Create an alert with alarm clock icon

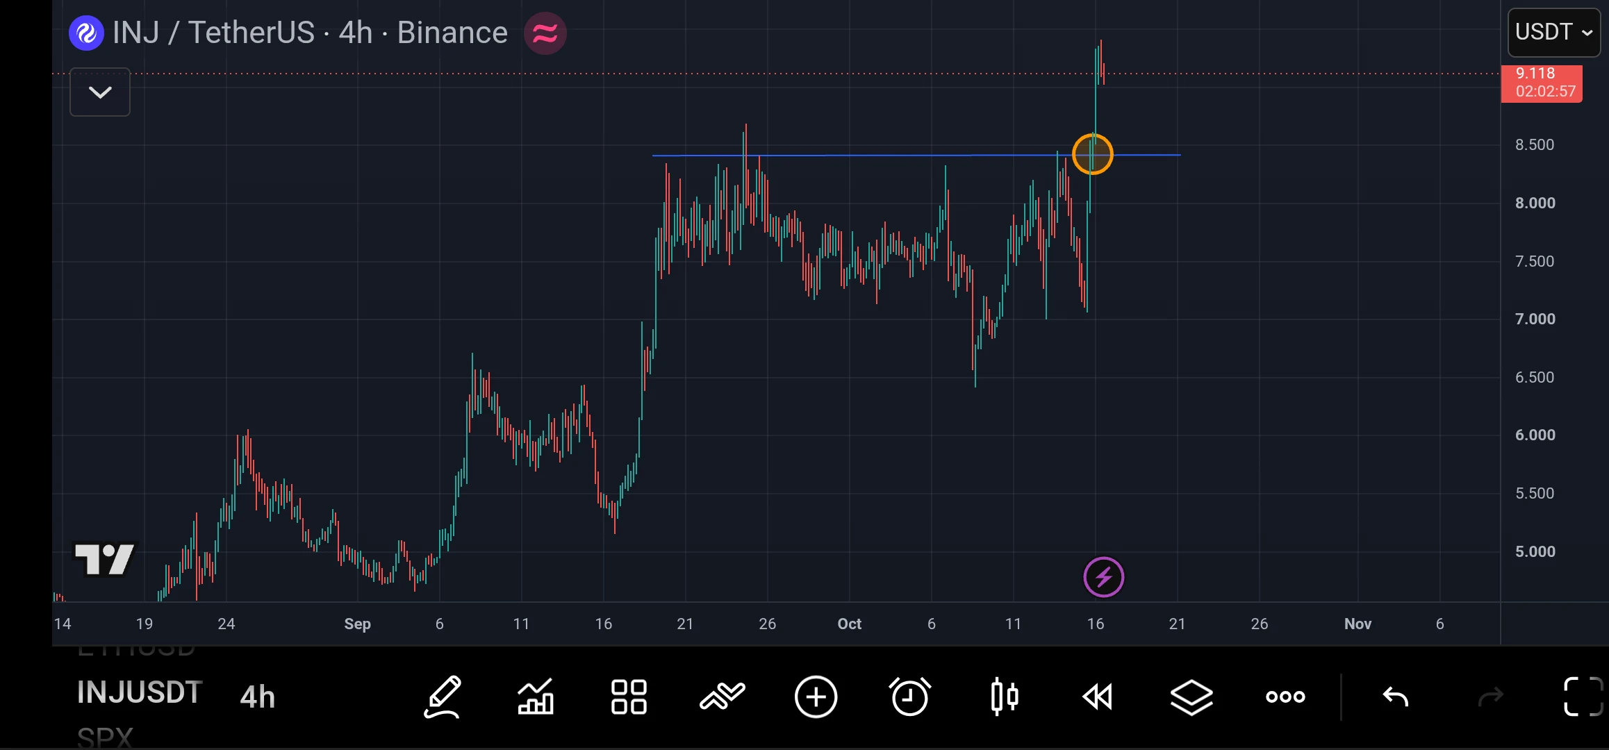click(909, 697)
